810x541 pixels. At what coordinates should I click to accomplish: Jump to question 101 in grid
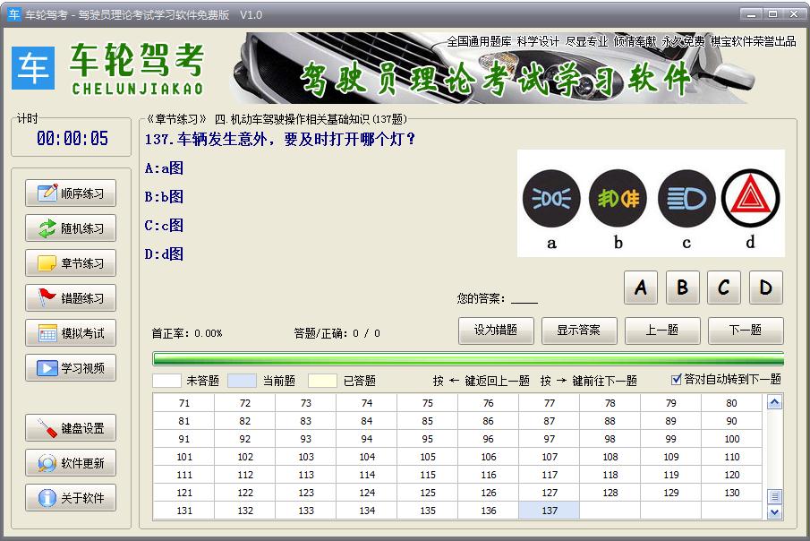(x=184, y=457)
